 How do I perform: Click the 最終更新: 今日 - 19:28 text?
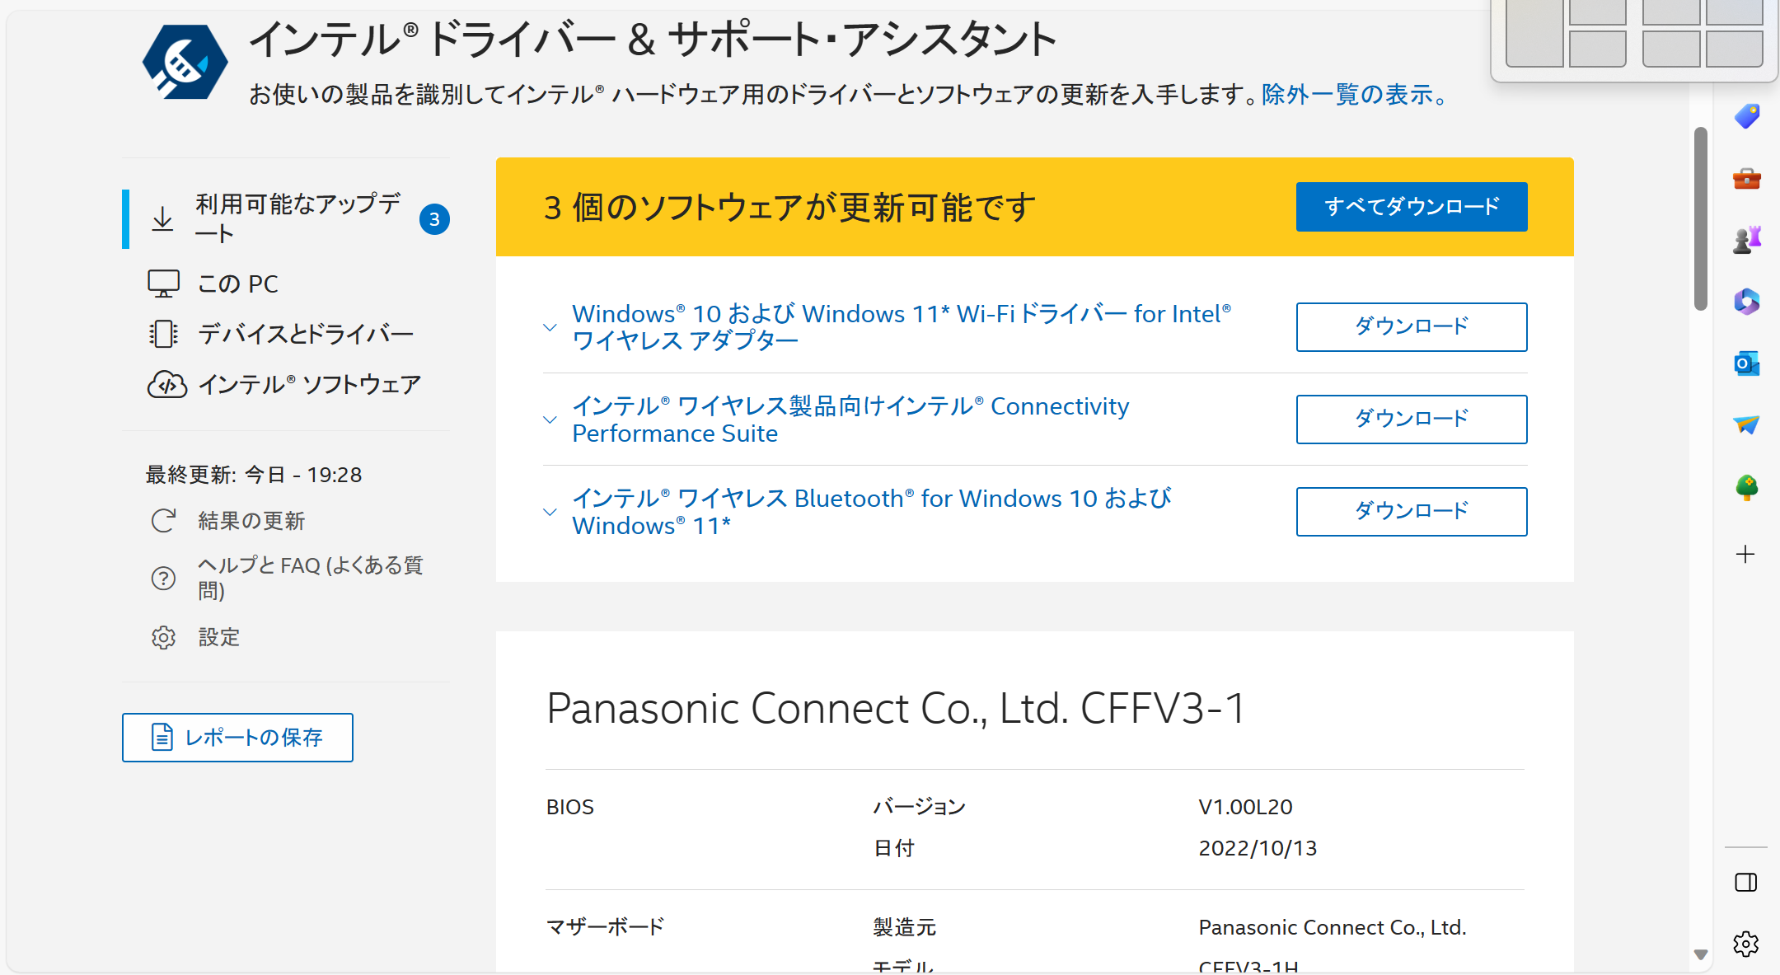[254, 475]
